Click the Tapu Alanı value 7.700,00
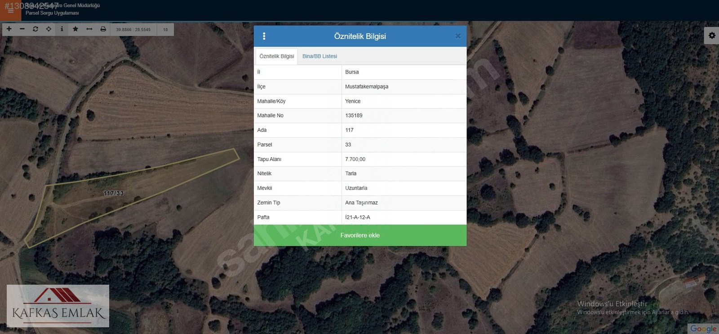This screenshot has height=334, width=719. 355,159
